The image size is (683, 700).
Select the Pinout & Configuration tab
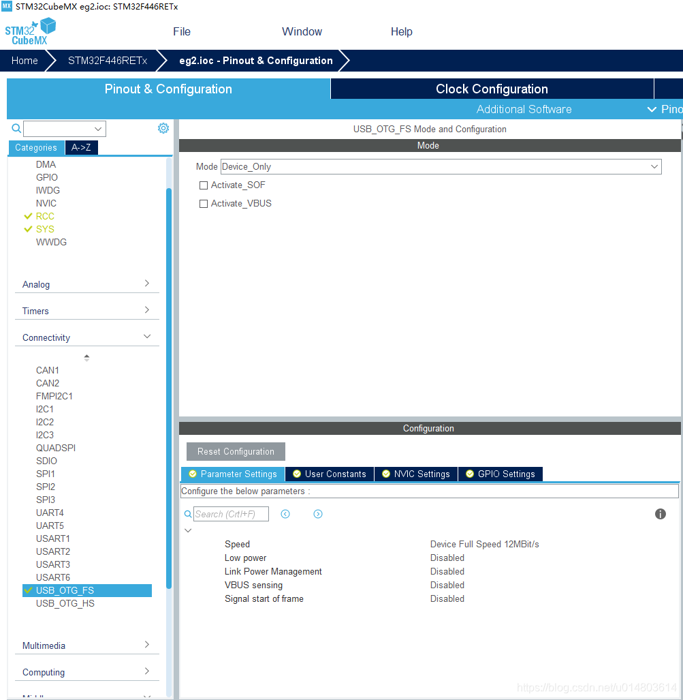pyautogui.click(x=168, y=89)
